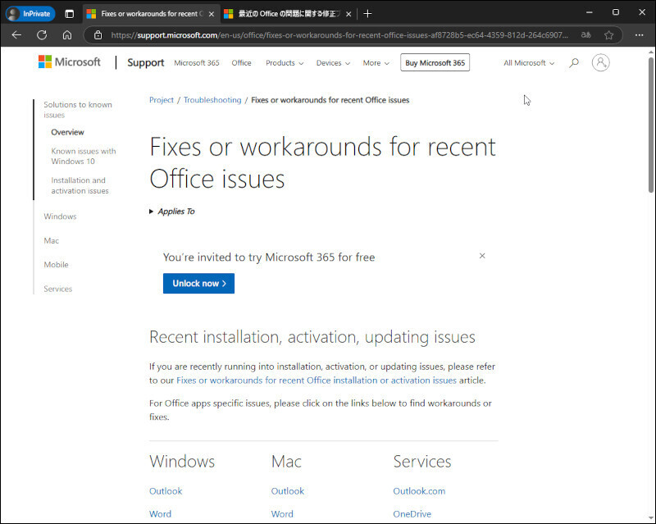Open the site search icon
This screenshot has width=656, height=524.
(574, 63)
